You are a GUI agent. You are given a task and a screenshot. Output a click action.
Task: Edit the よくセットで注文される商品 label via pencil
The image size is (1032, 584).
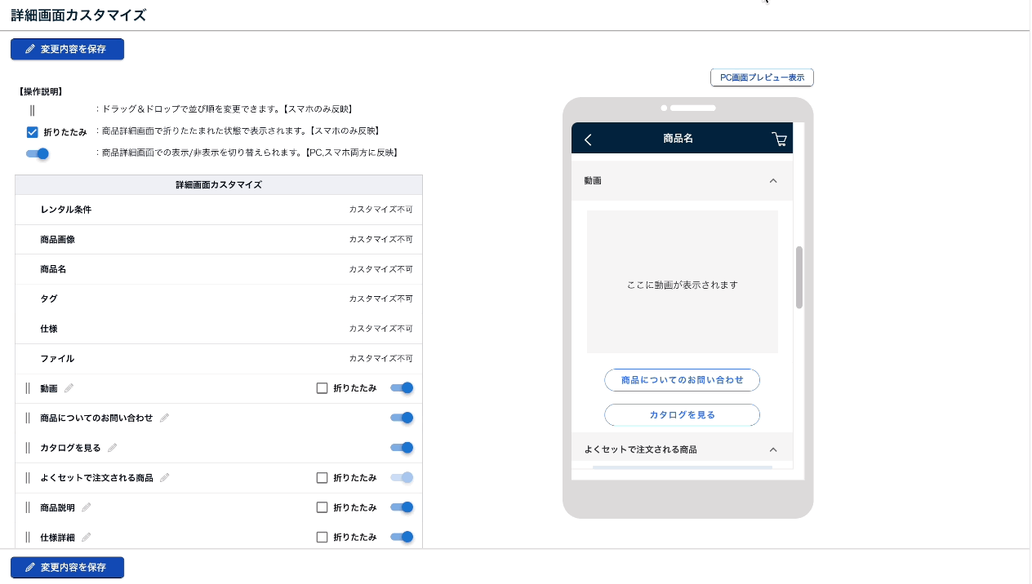pos(164,478)
